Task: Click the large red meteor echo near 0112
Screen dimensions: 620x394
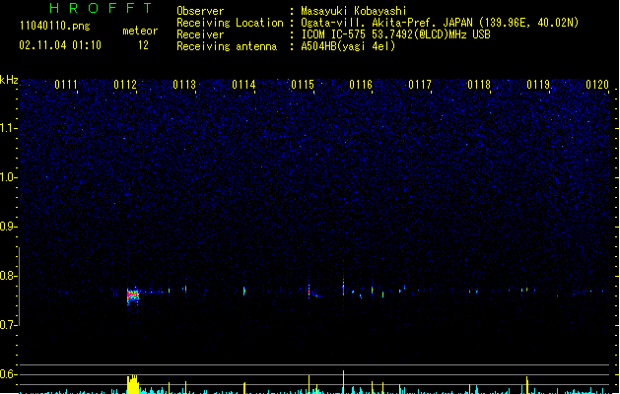Action: [133, 295]
